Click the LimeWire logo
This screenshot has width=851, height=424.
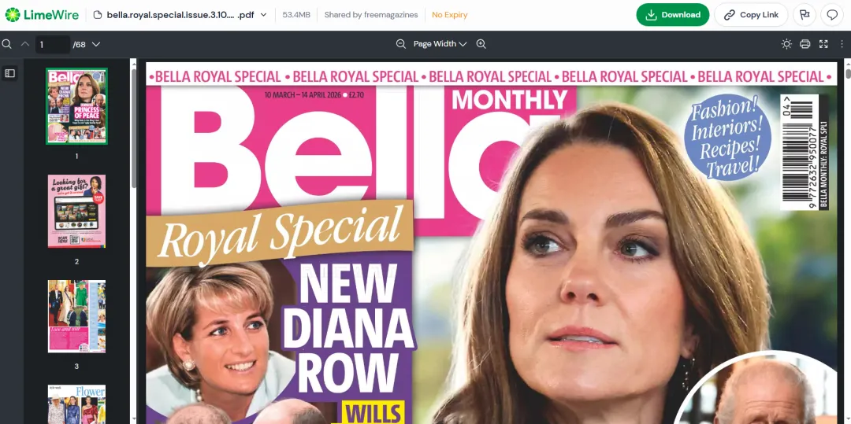pyautogui.click(x=42, y=15)
